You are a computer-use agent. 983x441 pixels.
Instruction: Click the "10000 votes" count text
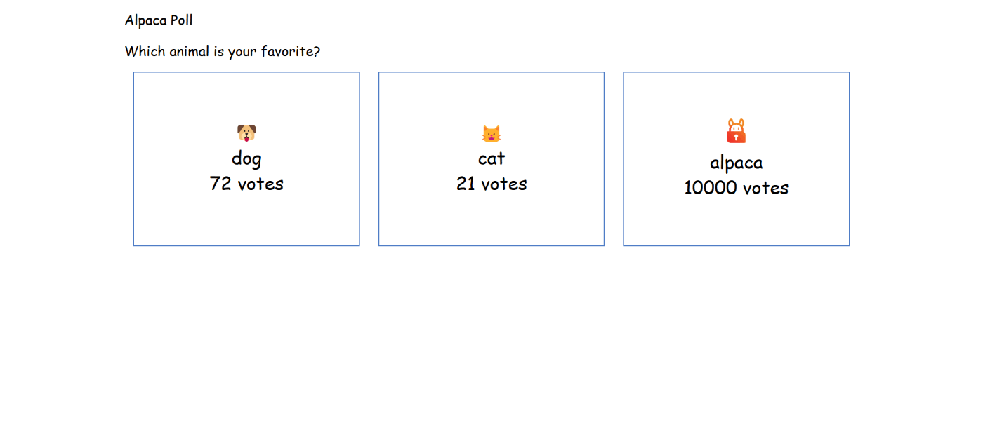coord(736,188)
